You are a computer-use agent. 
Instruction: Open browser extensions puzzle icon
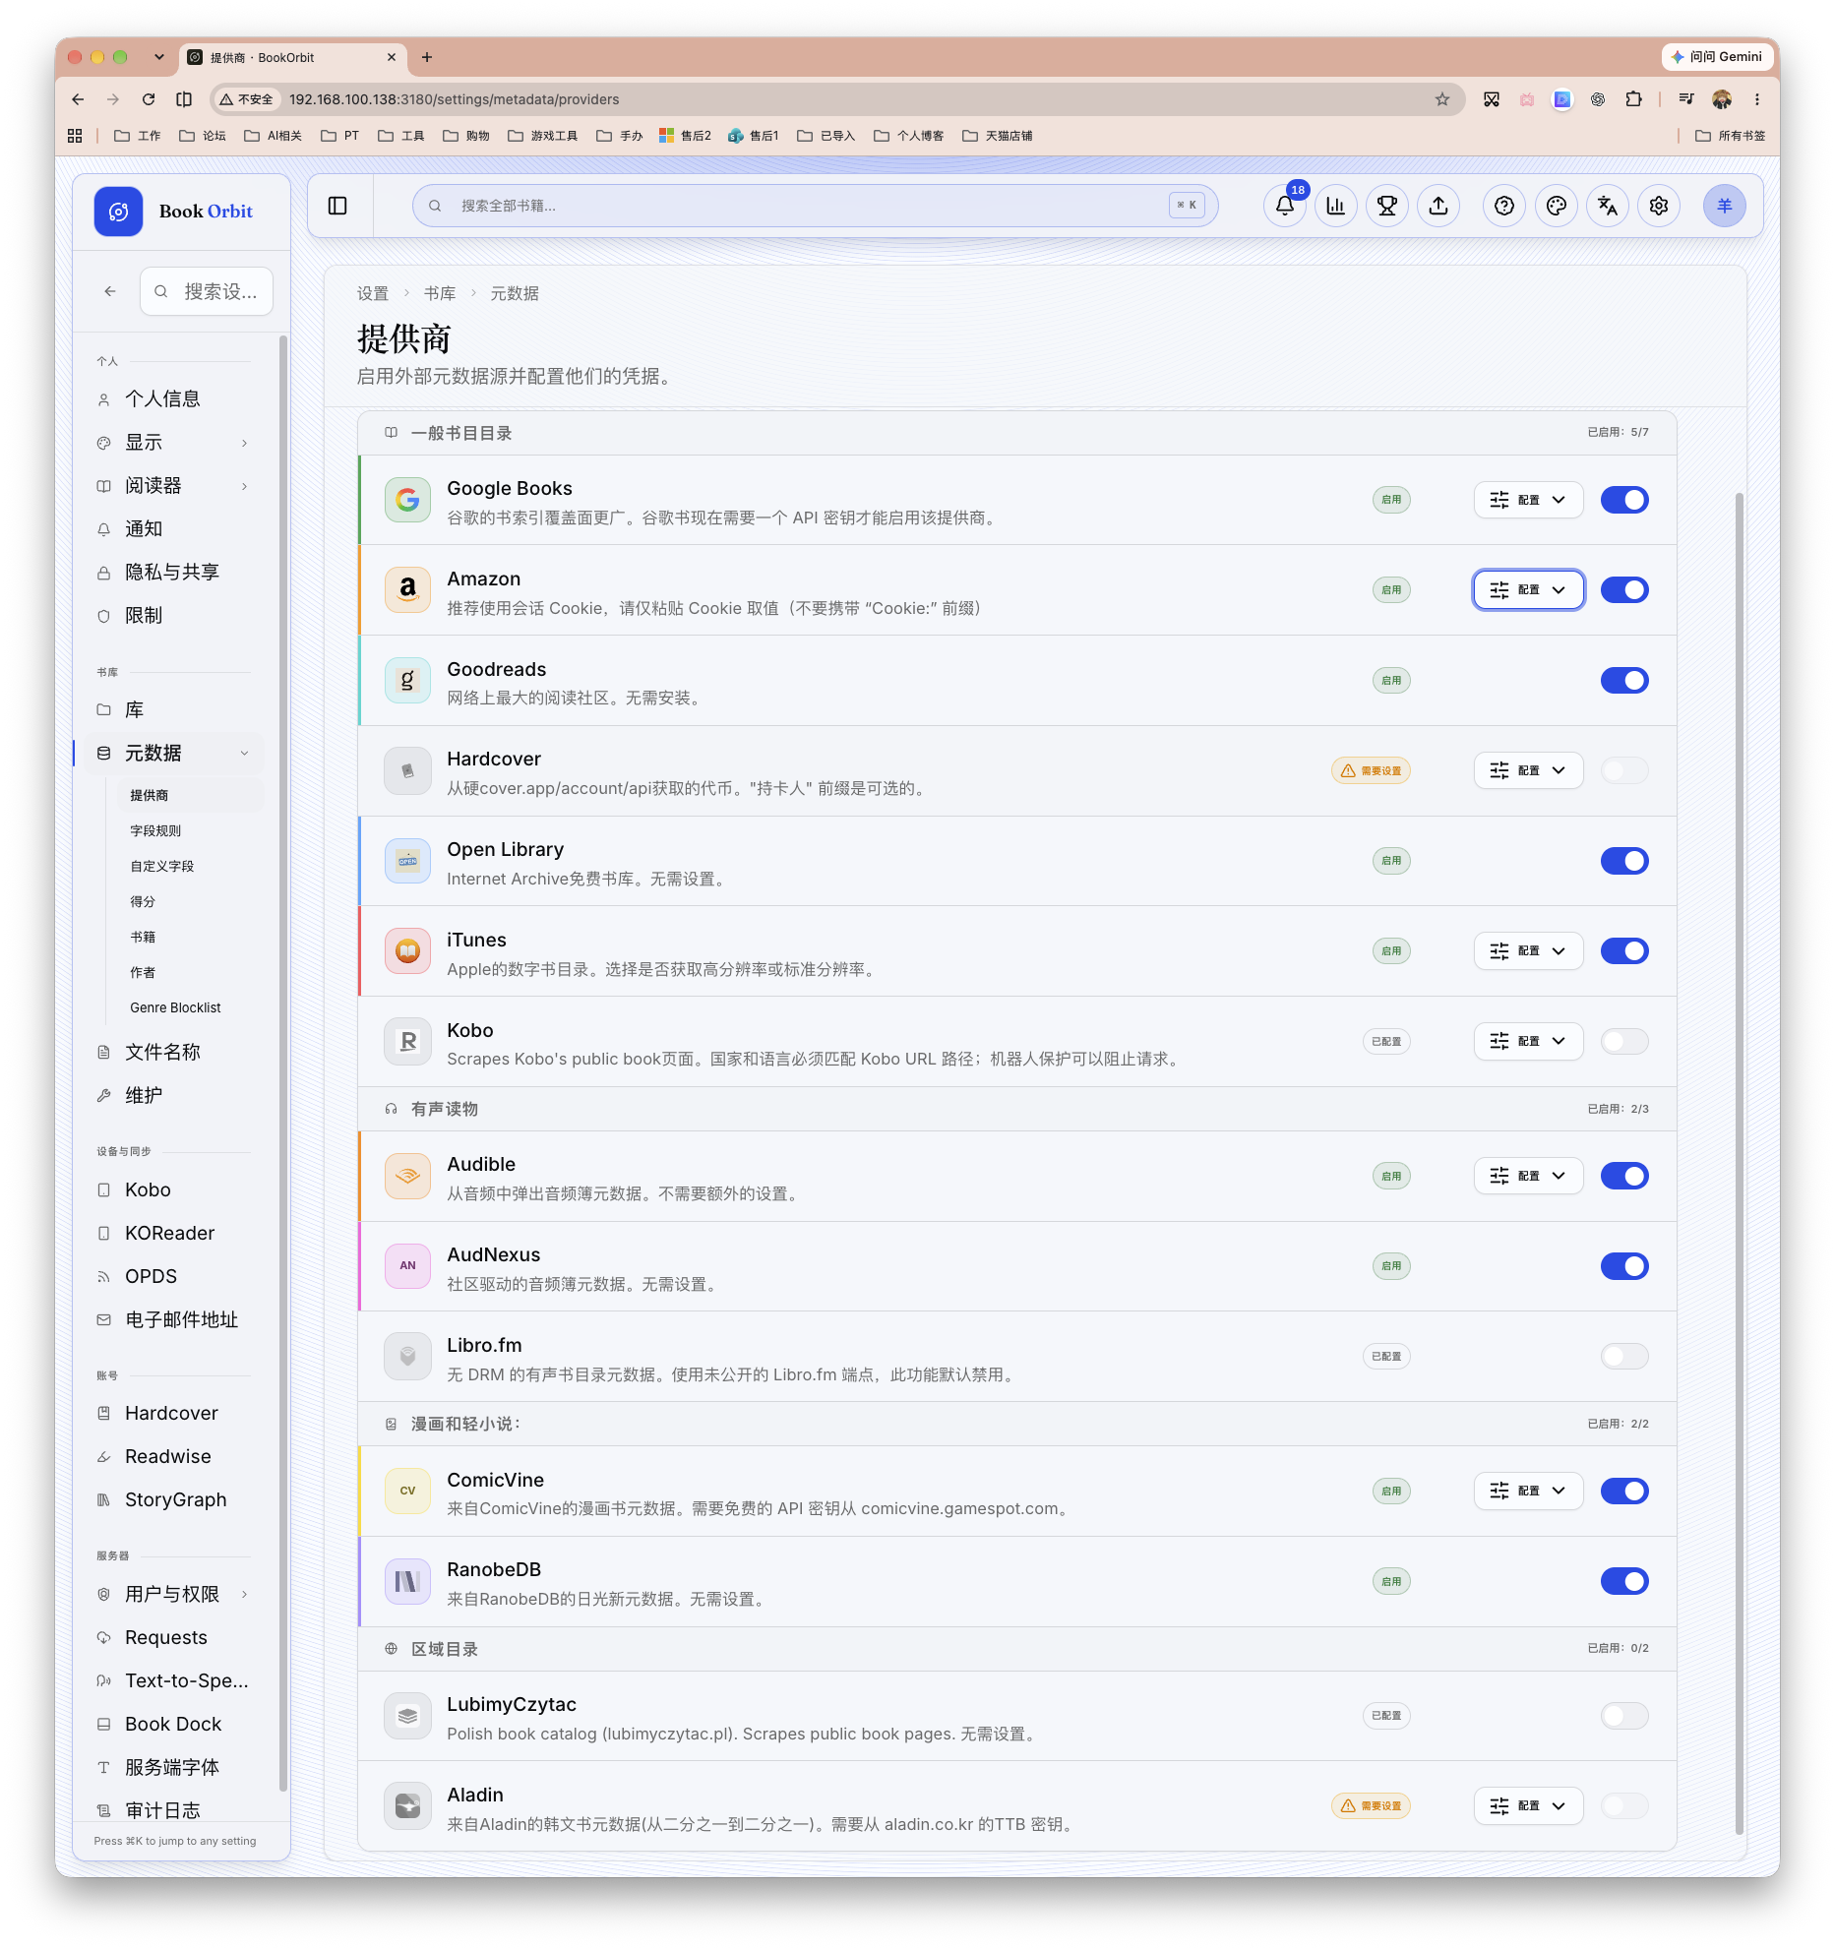coord(1633,99)
